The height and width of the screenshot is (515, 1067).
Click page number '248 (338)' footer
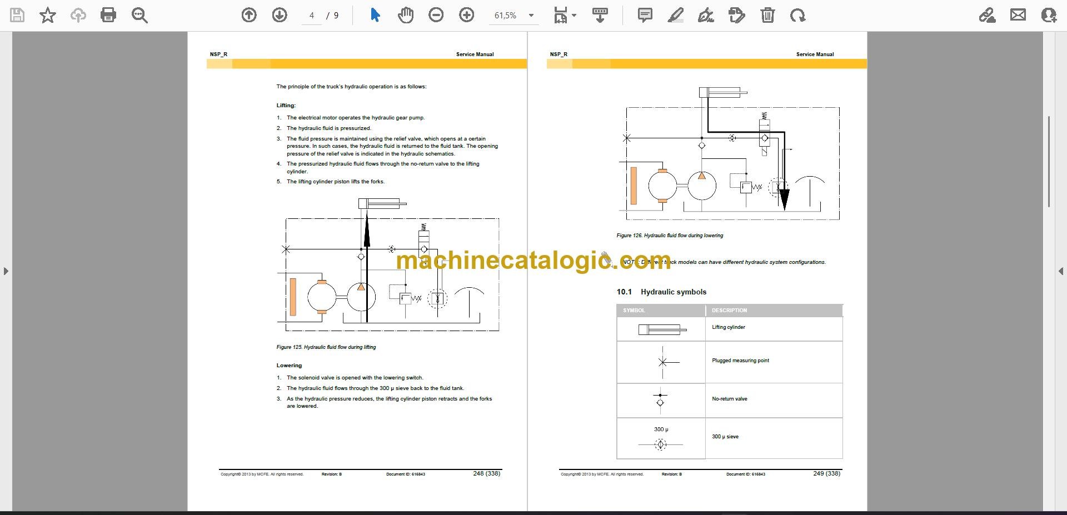(487, 473)
